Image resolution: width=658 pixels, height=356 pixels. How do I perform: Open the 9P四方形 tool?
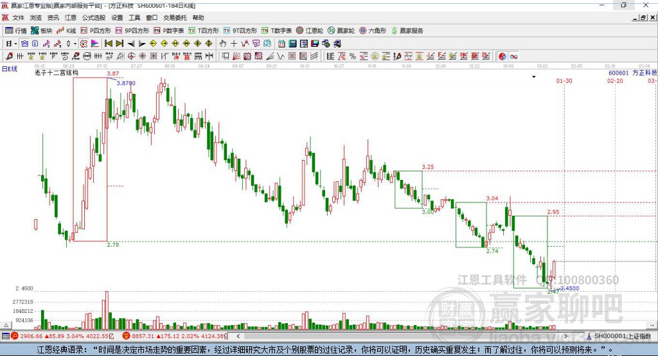(132, 31)
